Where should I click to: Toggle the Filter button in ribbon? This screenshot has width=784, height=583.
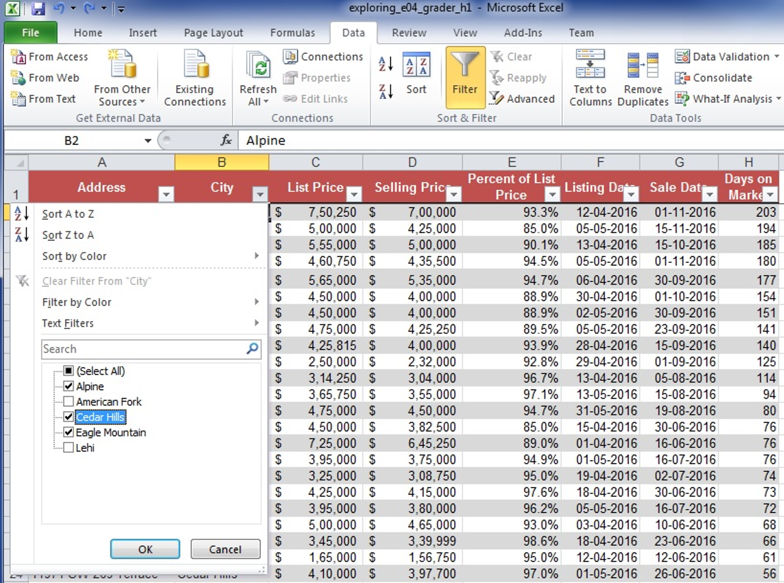[x=465, y=78]
